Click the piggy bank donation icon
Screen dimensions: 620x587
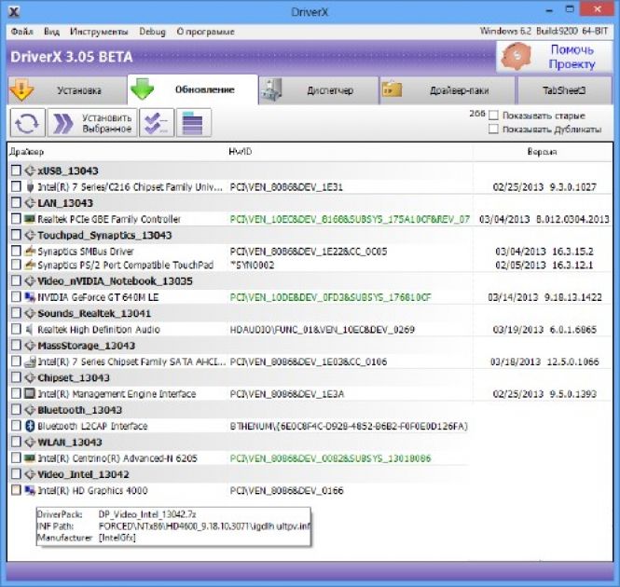pos(517,56)
